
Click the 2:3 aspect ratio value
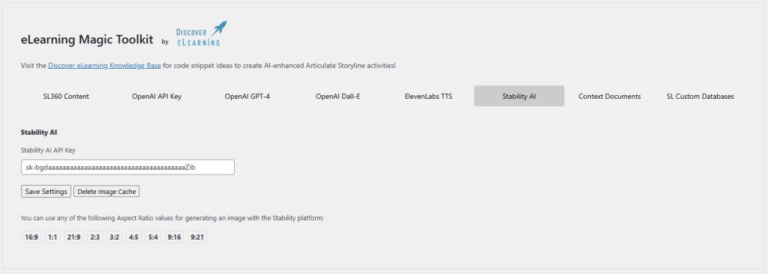(95, 237)
